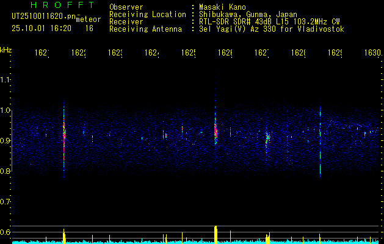Click the 0.9 frequency axis label
The image size is (384, 244).
(x=5, y=141)
